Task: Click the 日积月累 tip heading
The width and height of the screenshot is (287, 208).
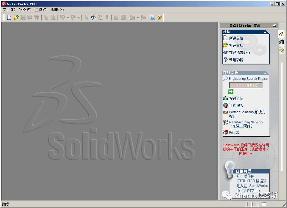Action: pos(243,171)
